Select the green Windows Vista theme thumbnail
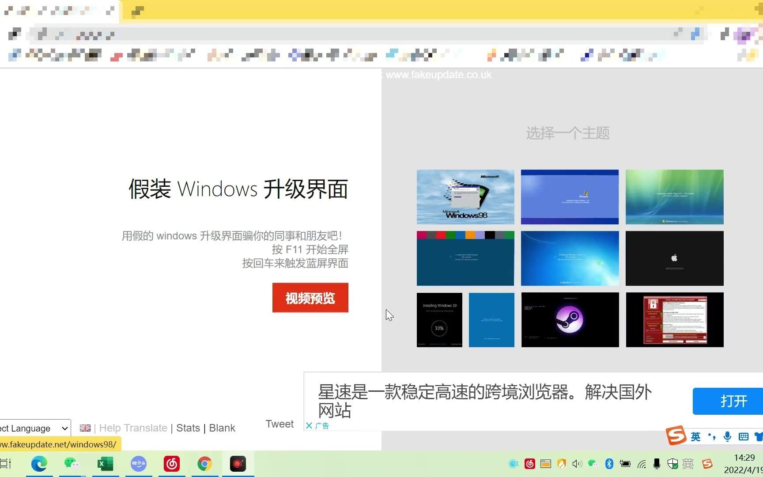The width and height of the screenshot is (763, 477). coord(674,197)
